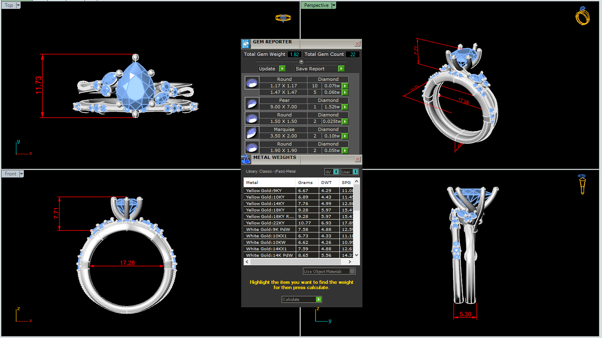The width and height of the screenshot is (602, 338).
Task: Click green arrow beside Calculate
Action: (318, 300)
